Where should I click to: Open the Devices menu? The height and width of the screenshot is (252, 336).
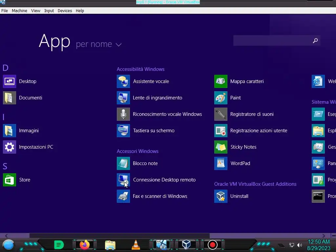click(x=65, y=11)
